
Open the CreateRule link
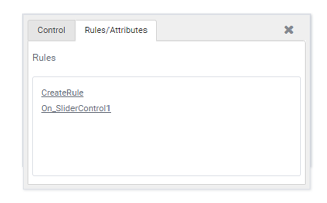pyautogui.click(x=62, y=93)
